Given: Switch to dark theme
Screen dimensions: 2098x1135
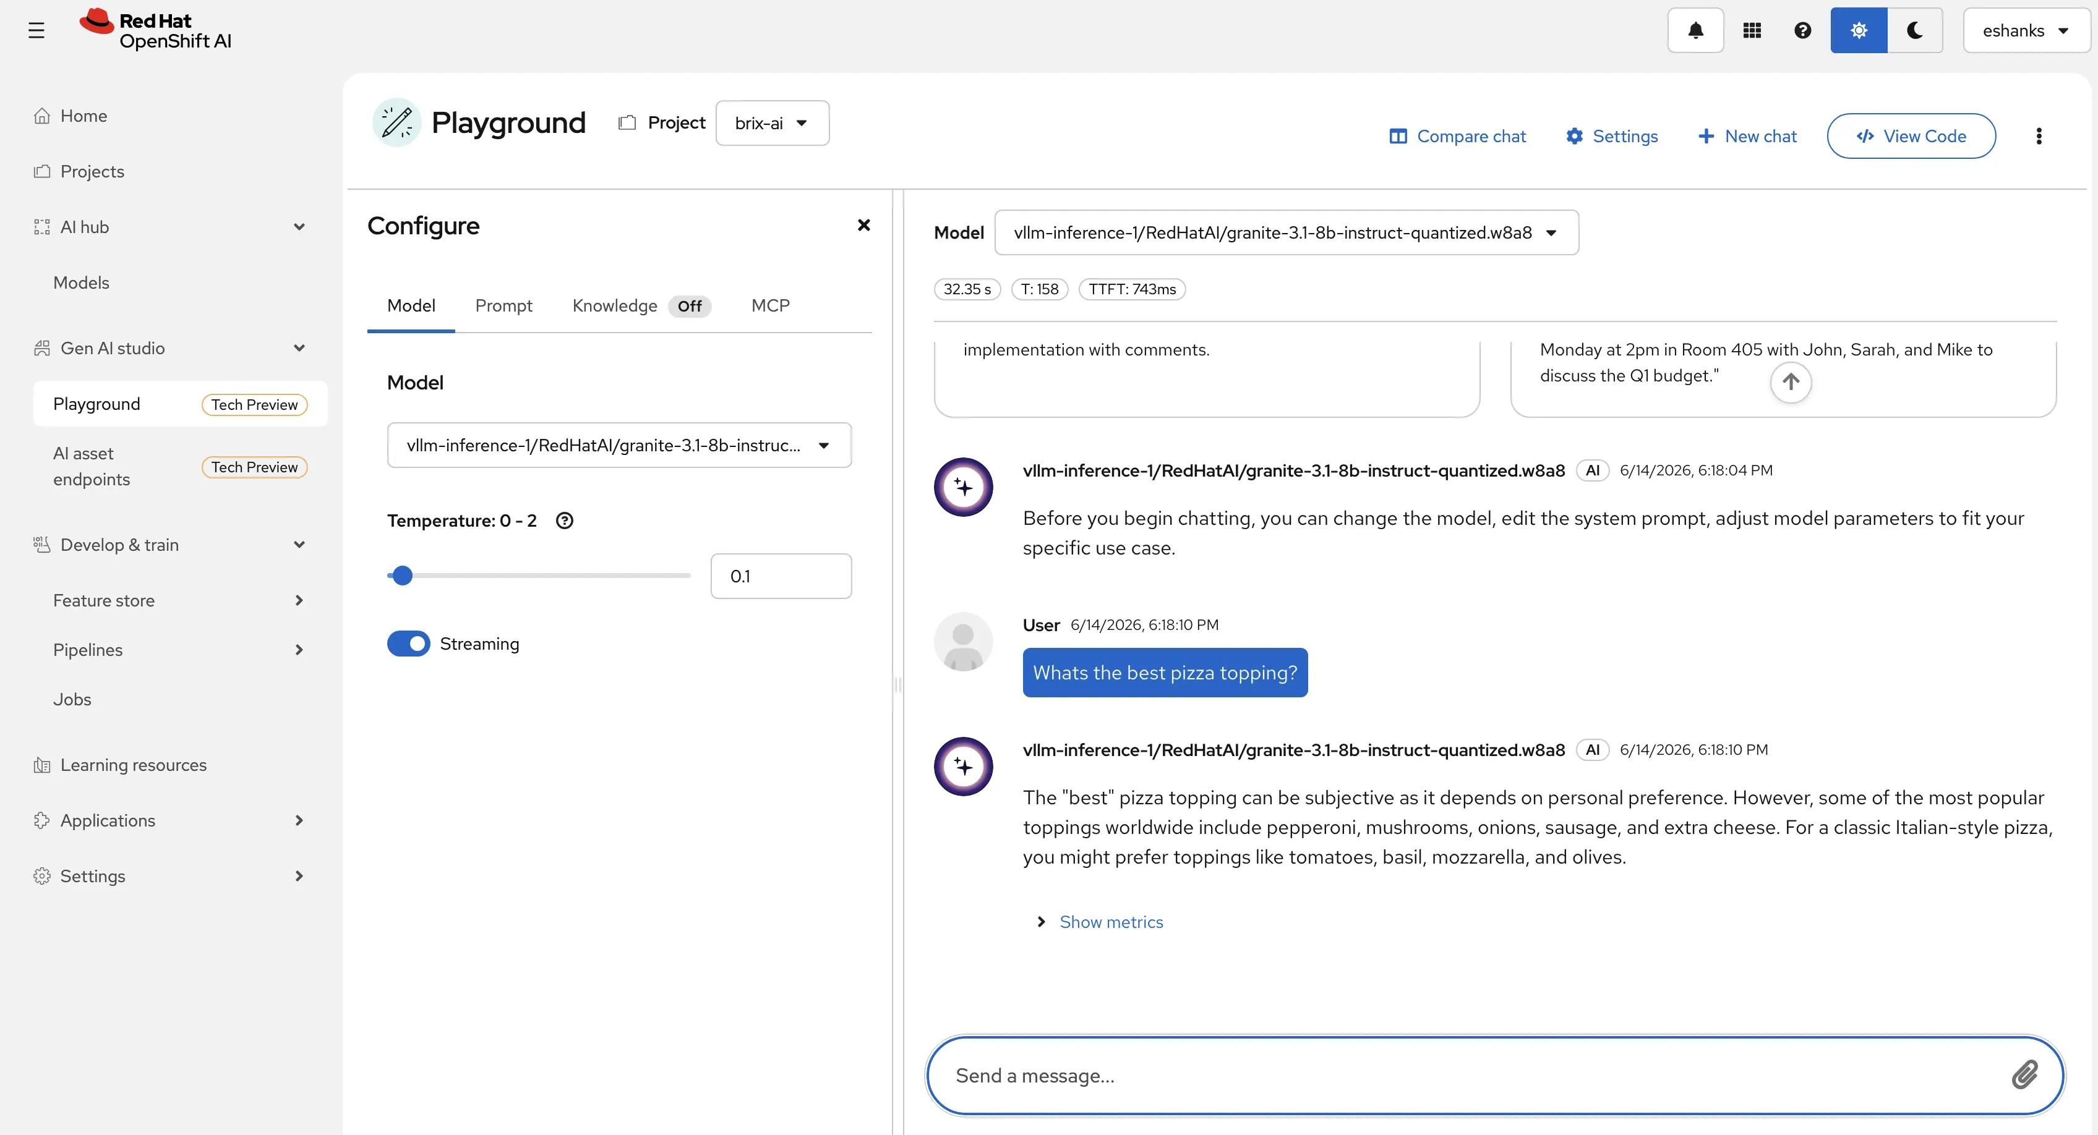Looking at the screenshot, I should point(1915,30).
